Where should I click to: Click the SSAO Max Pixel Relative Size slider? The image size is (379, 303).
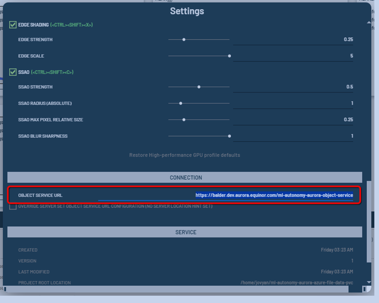point(184,119)
